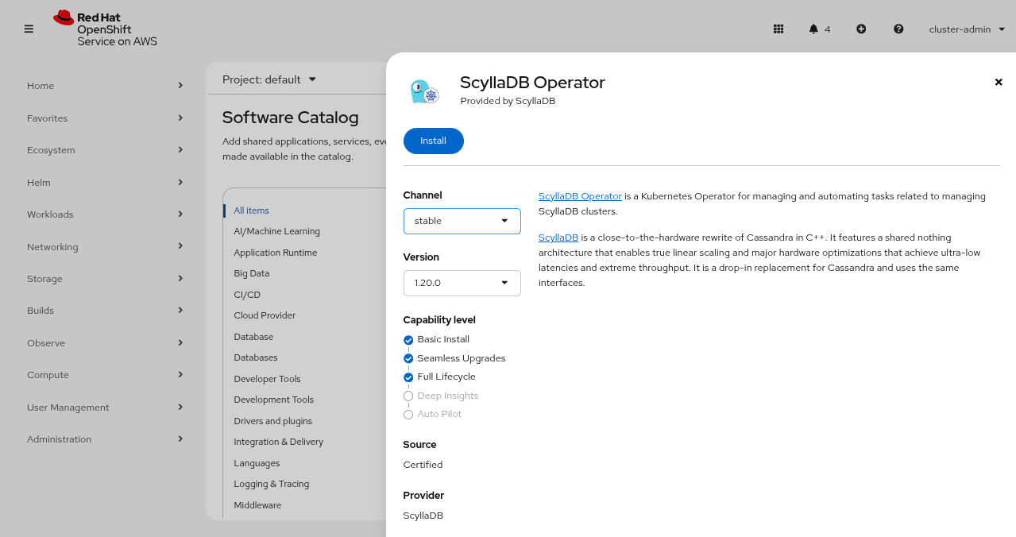View notifications bell with 4 alerts
The width and height of the screenshot is (1016, 537).
coord(819,29)
